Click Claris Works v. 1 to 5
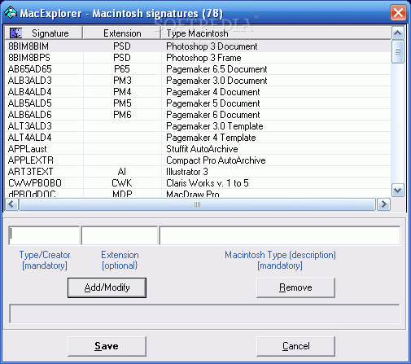The width and height of the screenshot is (411, 364). [208, 183]
